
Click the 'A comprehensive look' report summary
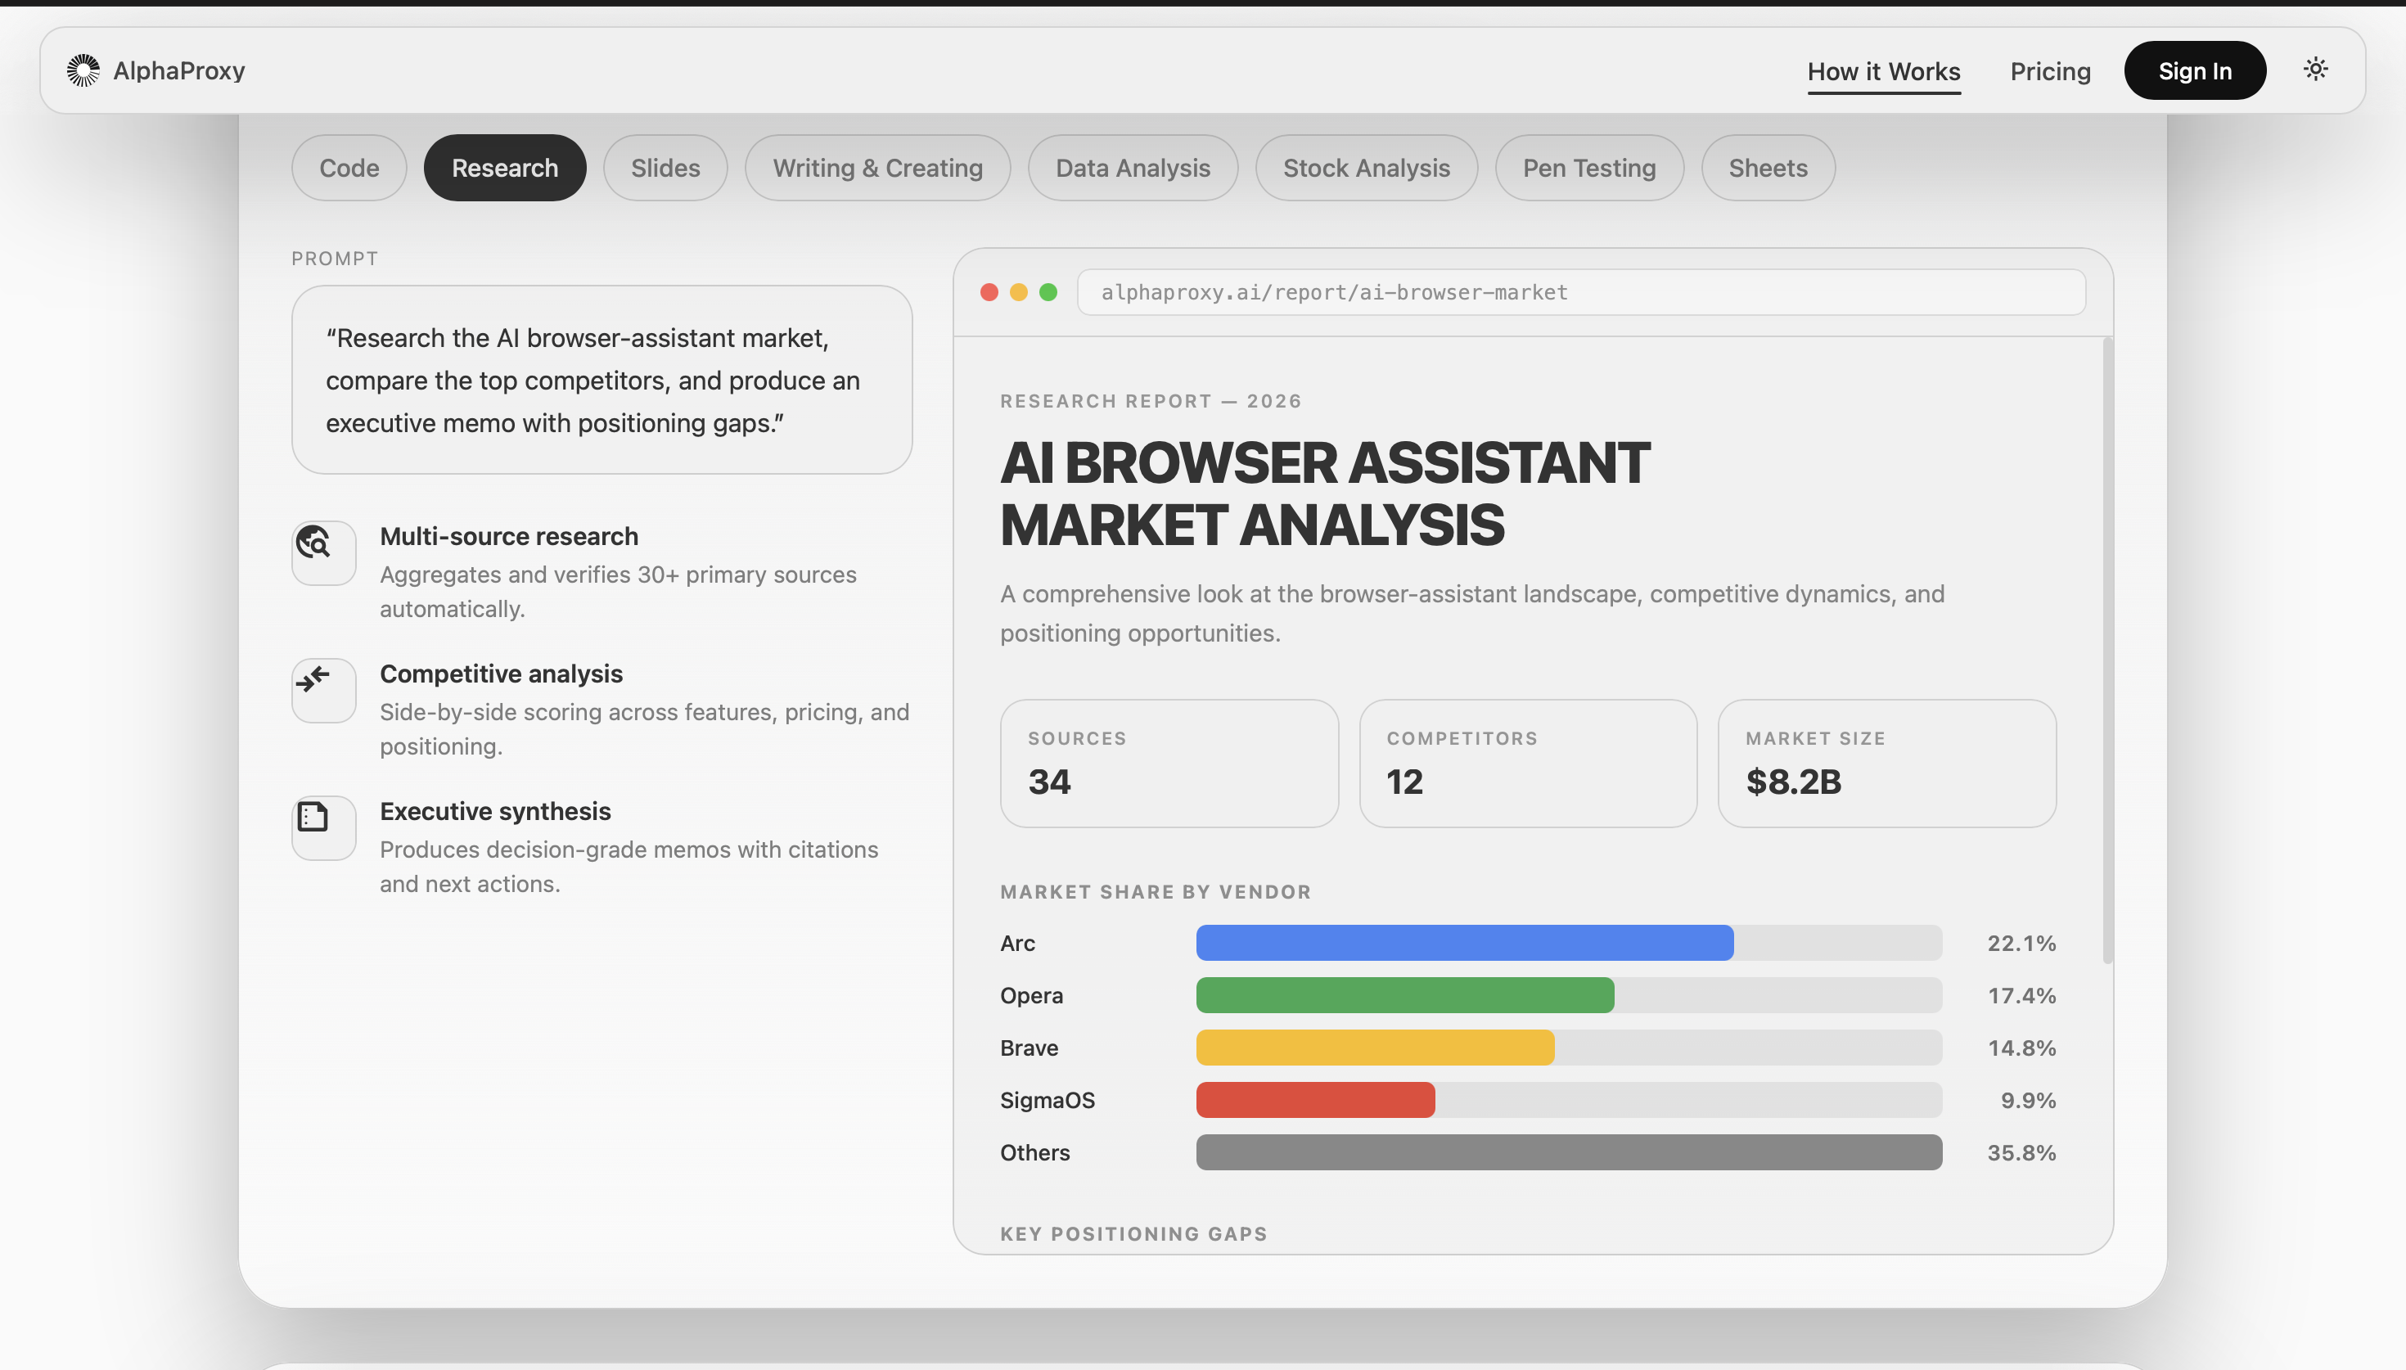click(x=1472, y=614)
